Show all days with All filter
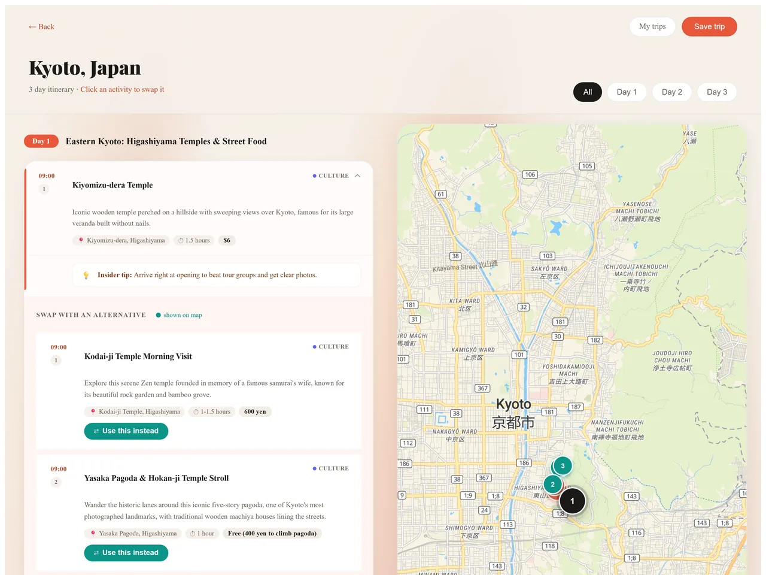 588,92
